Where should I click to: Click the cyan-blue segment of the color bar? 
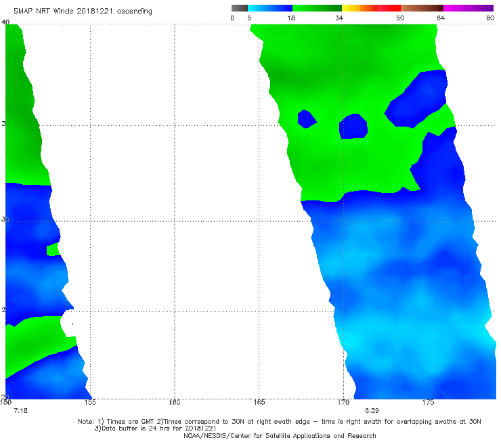(270, 8)
